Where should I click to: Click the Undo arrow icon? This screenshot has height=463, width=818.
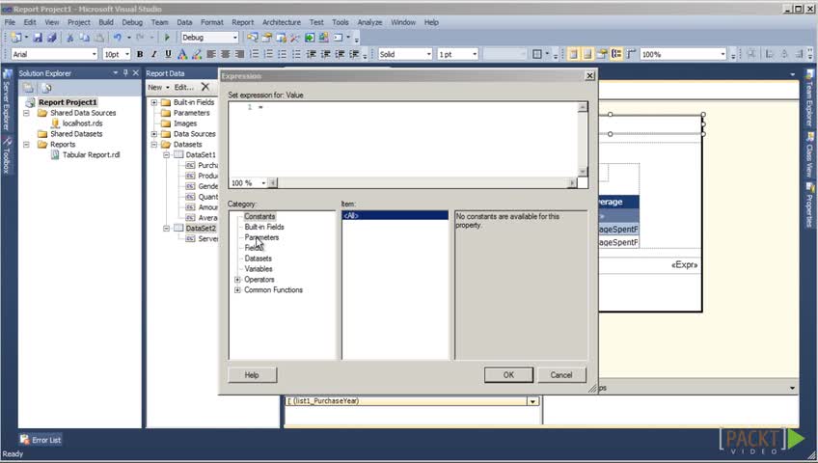pos(118,38)
